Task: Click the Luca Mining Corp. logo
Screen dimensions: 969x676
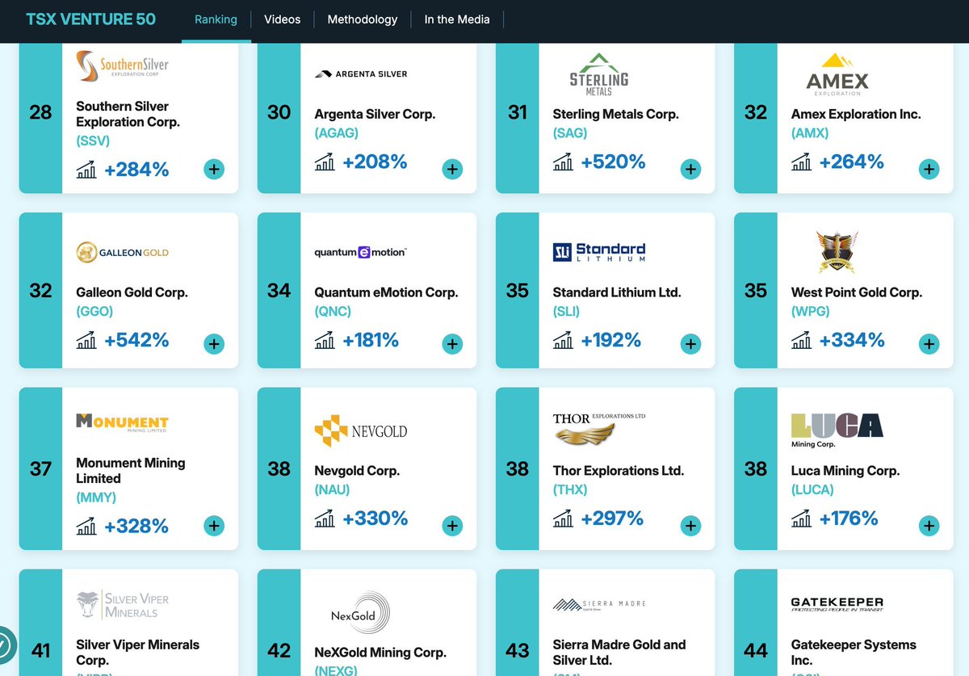Action: [837, 430]
